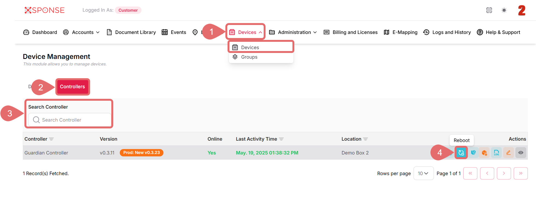Viewport: 536px width, 202px height.
Task: Select Groups from the Devices submenu
Action: click(249, 57)
